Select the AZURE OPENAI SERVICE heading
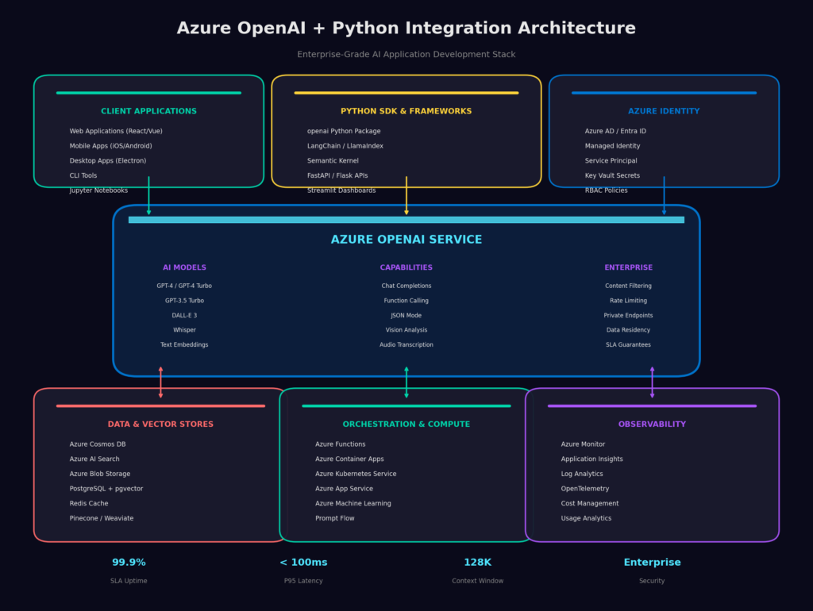813x611 pixels. coord(406,240)
